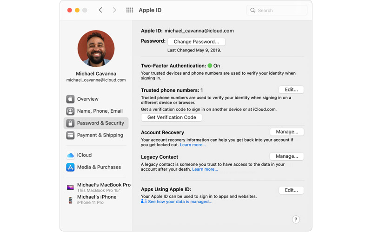
Task: Select Name, Phone, Email in sidebar
Action: coord(96,111)
